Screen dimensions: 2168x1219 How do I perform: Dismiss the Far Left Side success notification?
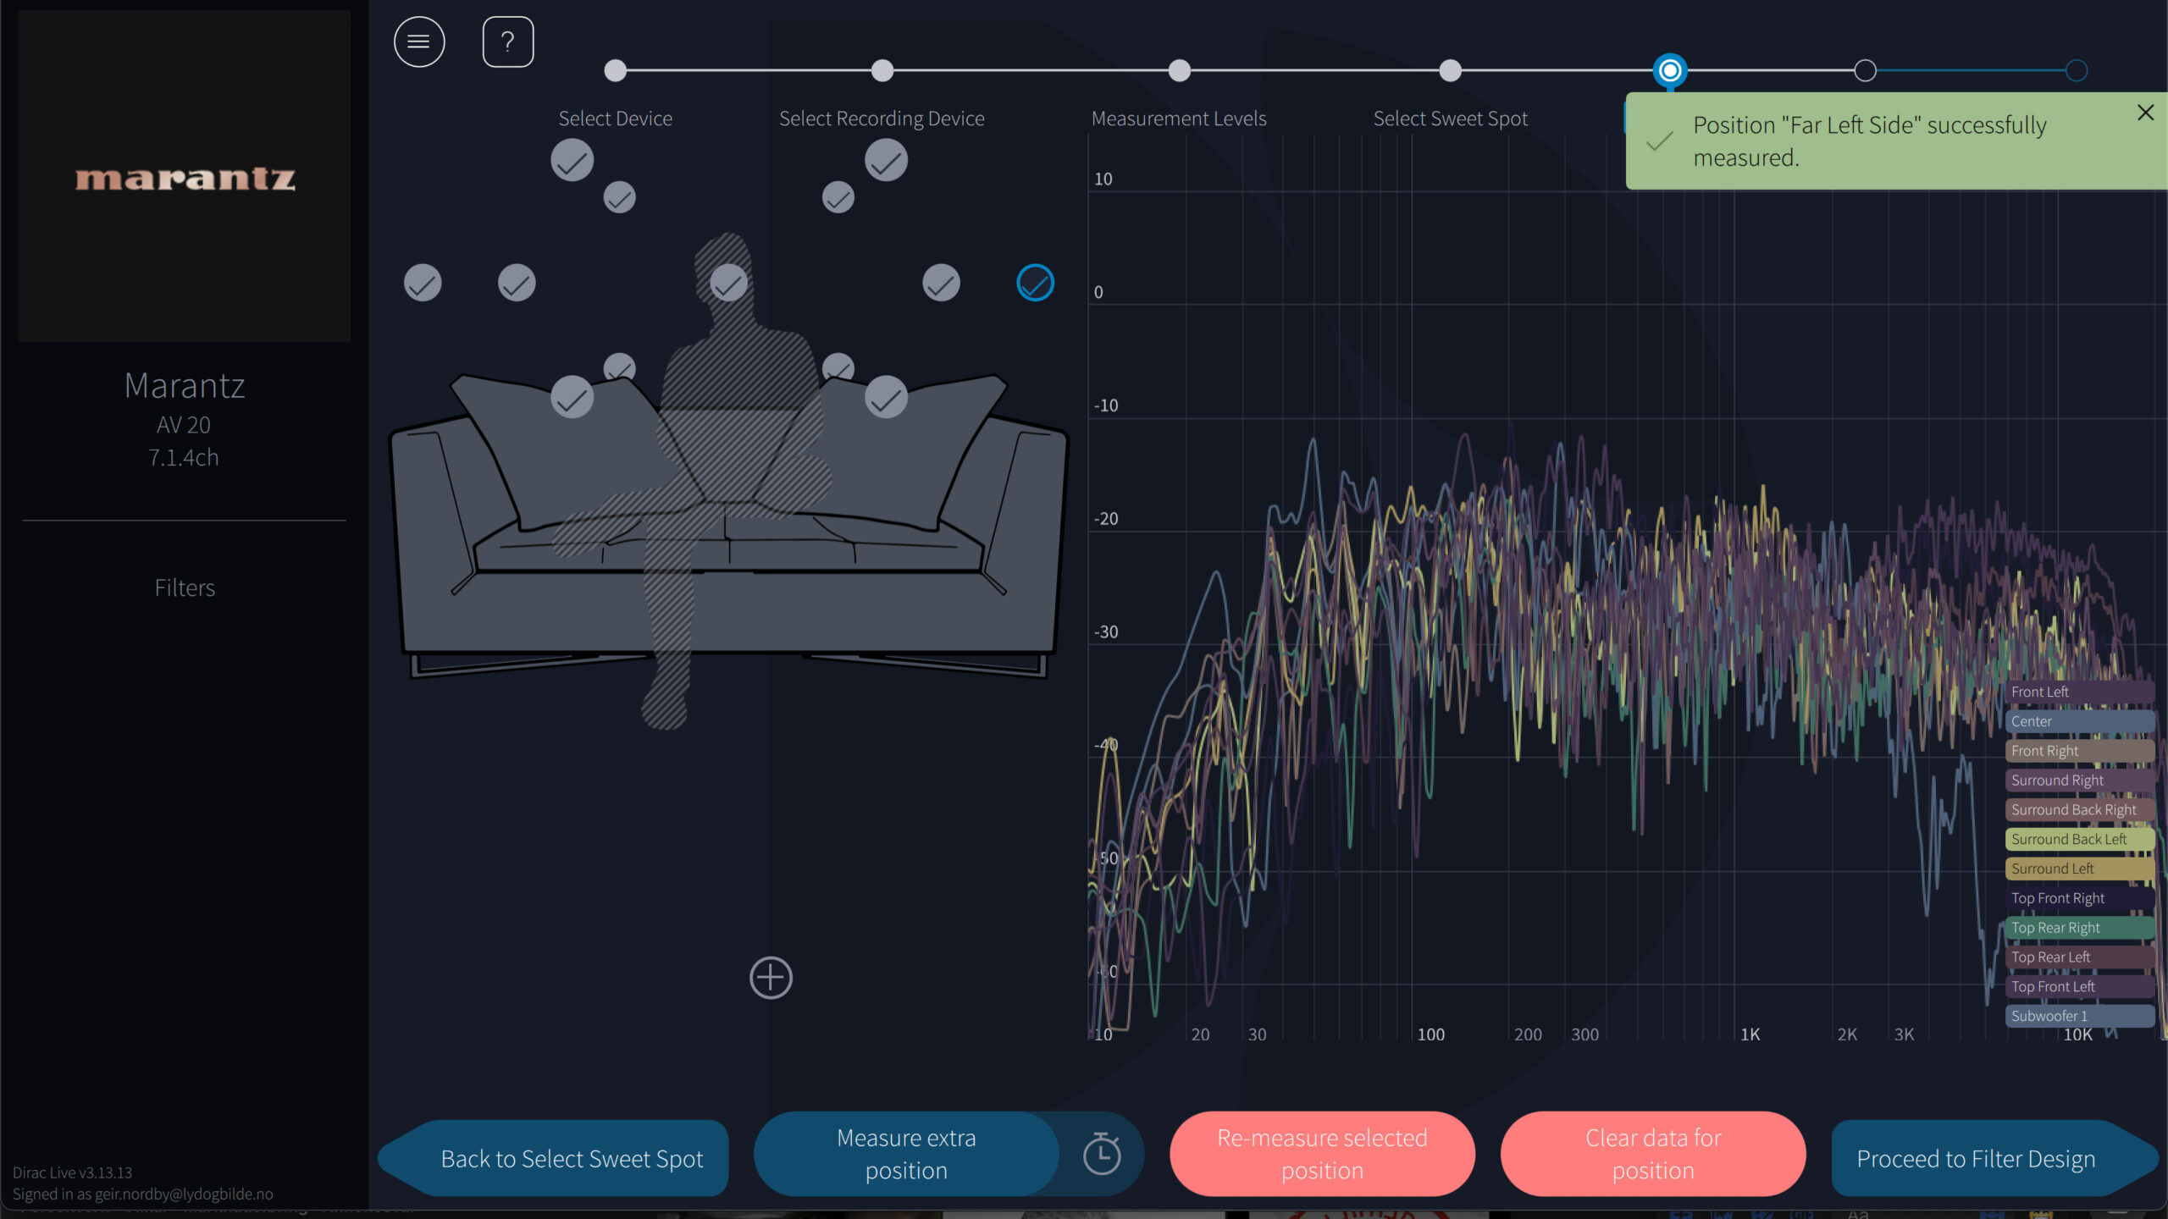2145,113
